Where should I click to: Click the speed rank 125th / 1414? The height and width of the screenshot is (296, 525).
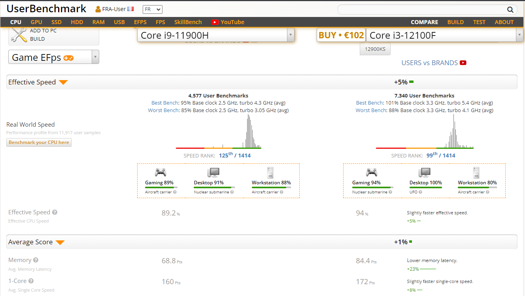coord(234,155)
